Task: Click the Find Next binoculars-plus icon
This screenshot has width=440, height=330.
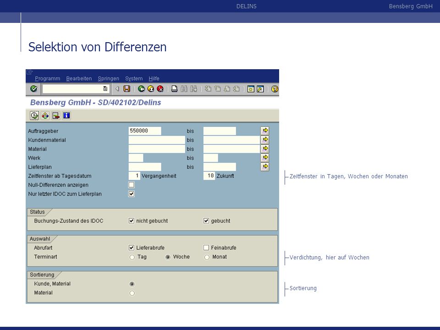Action: [193, 89]
